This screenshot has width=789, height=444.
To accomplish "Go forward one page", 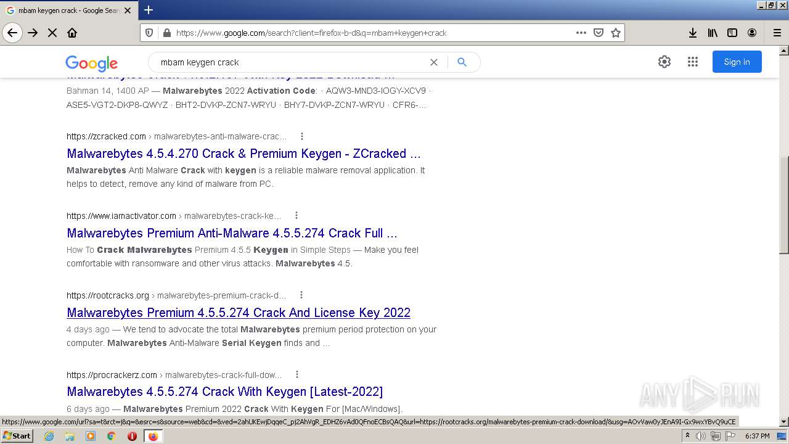I will click(33, 33).
